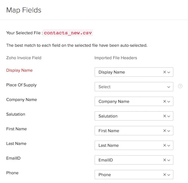Viewport: 188px width, 183px height.
Task: Expand the Company Name dropdown chevron
Action: (x=169, y=102)
